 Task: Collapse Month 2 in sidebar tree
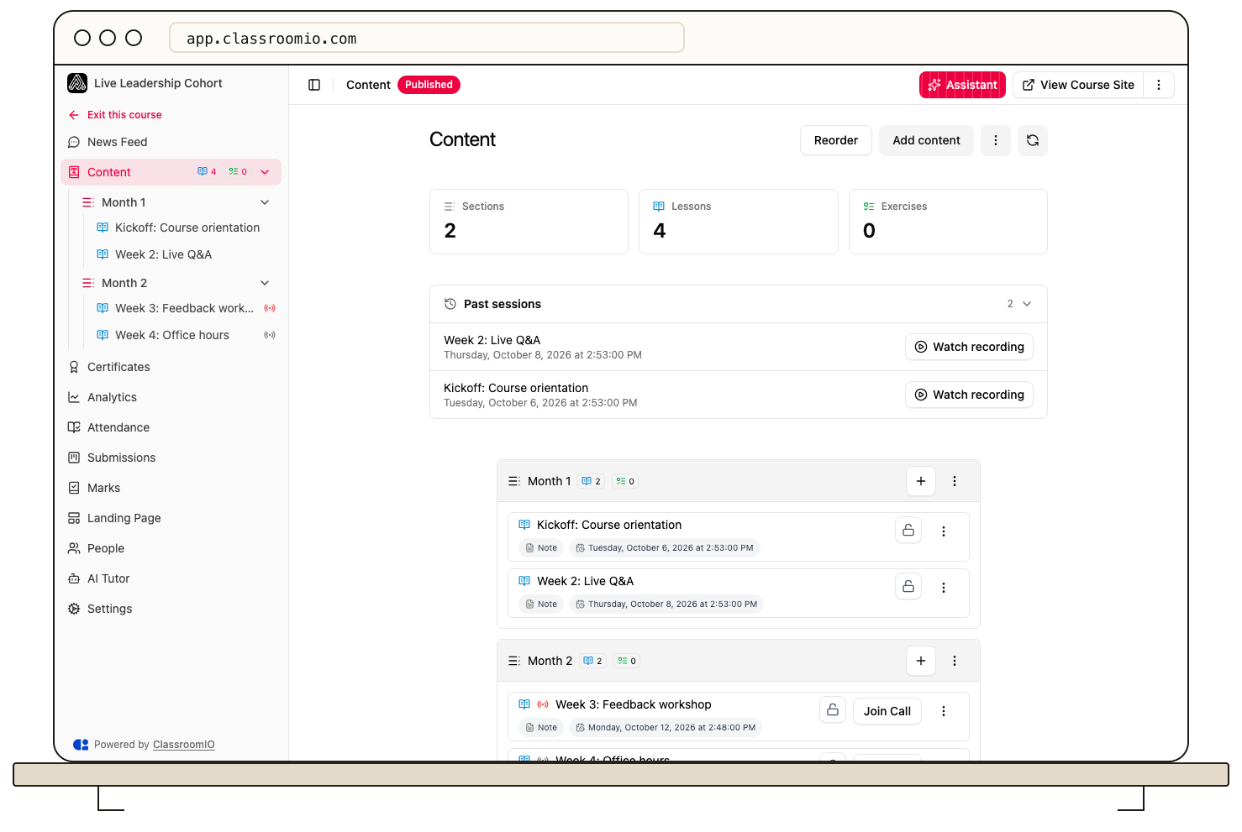[265, 283]
